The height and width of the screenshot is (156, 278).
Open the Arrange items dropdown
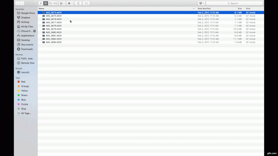coord(62,3)
